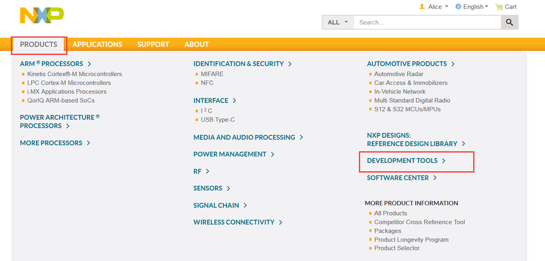The height and width of the screenshot is (261, 545).
Task: Open the Packages link
Action: pyautogui.click(x=388, y=231)
